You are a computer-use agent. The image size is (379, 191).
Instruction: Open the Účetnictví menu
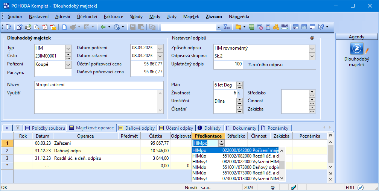[x=87, y=17]
